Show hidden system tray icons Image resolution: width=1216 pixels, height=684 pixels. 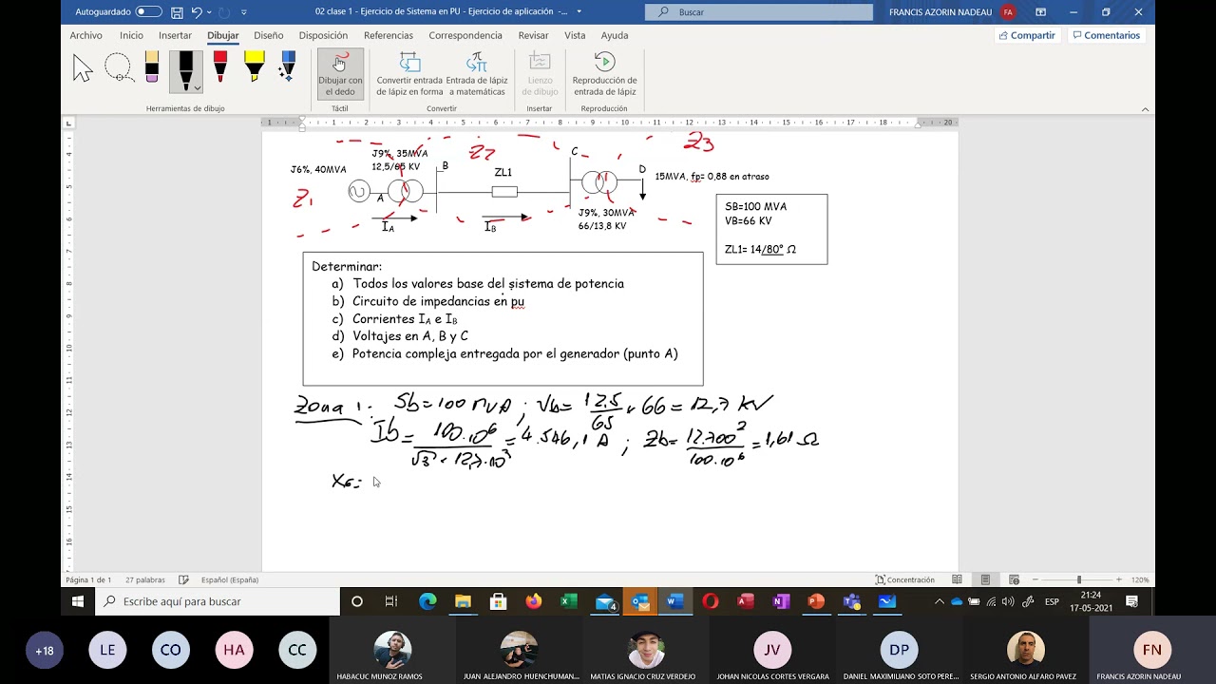tap(940, 601)
